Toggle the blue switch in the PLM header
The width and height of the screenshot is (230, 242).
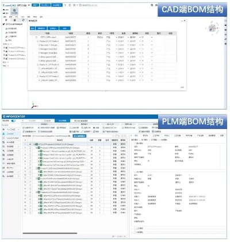tap(13, 120)
